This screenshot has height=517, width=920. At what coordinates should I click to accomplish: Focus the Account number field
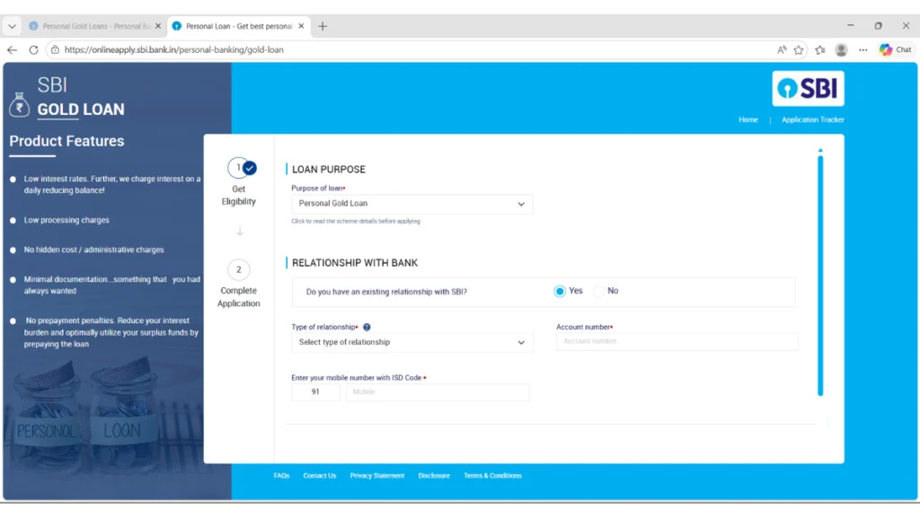pos(677,341)
